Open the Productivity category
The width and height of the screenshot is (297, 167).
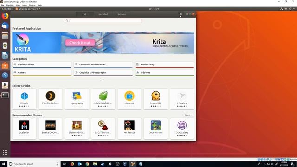point(165,64)
